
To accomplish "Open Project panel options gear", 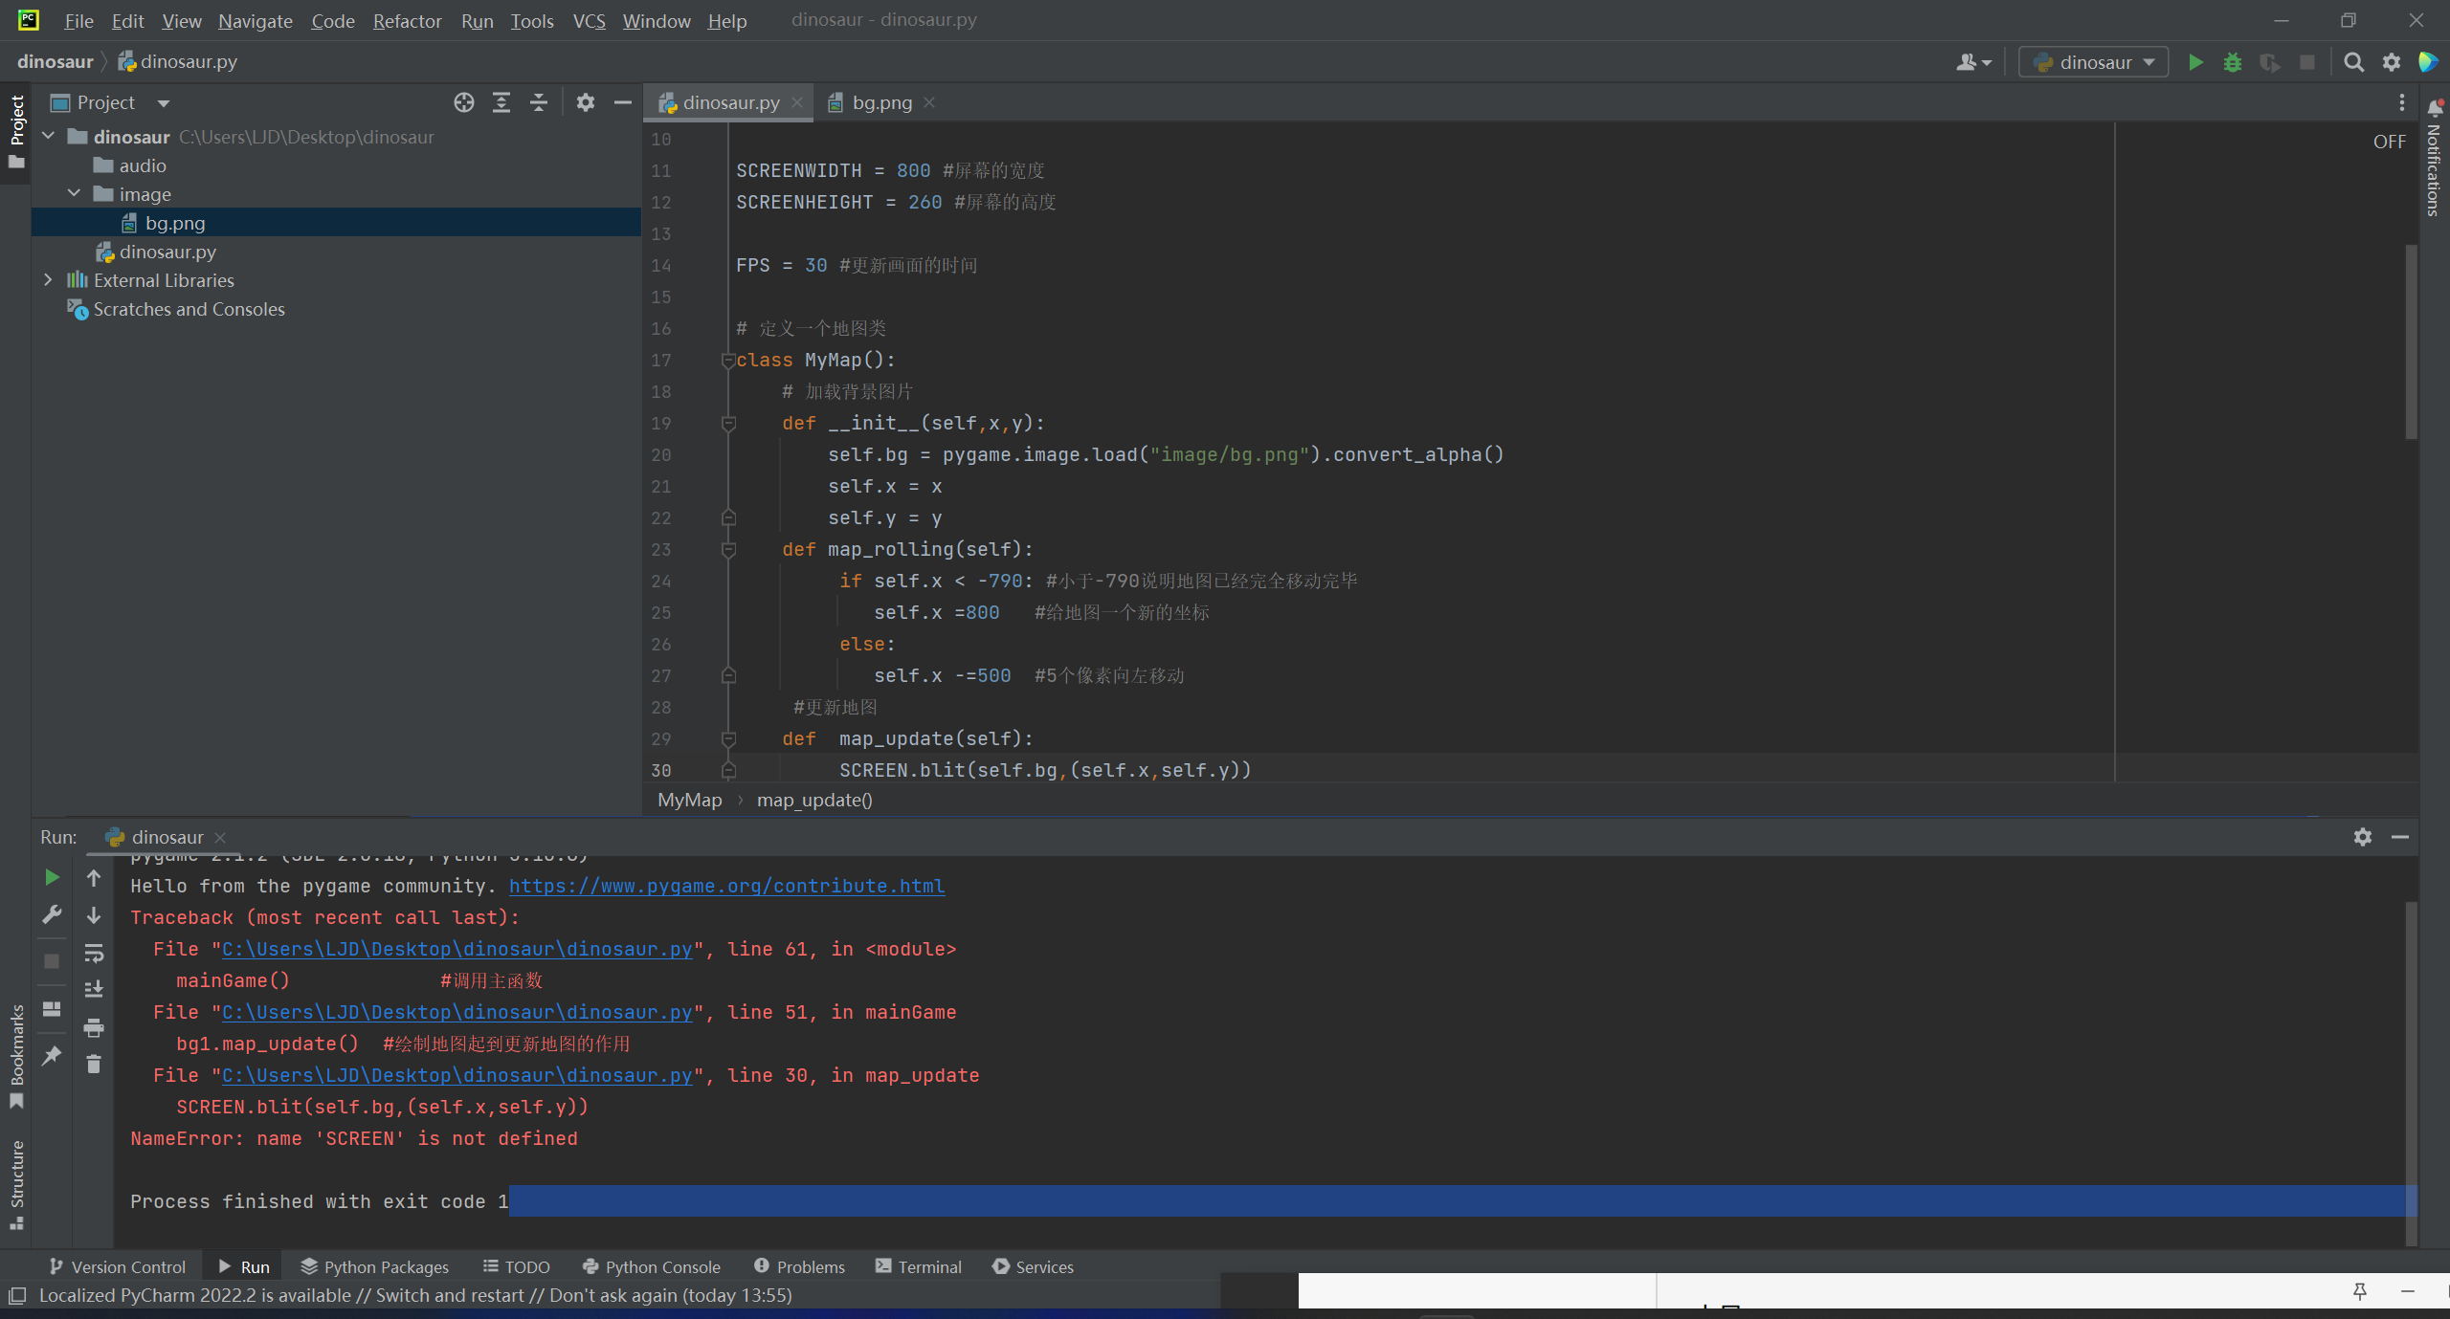I will pos(586,102).
